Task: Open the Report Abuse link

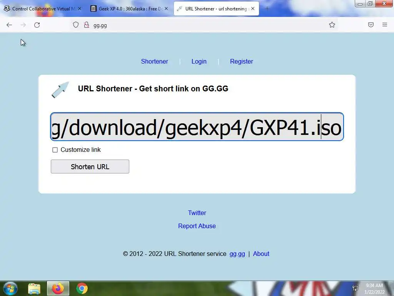Action: (x=197, y=226)
